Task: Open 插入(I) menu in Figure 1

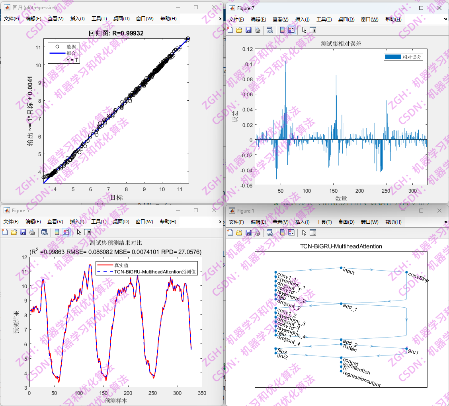Action: 303,222
